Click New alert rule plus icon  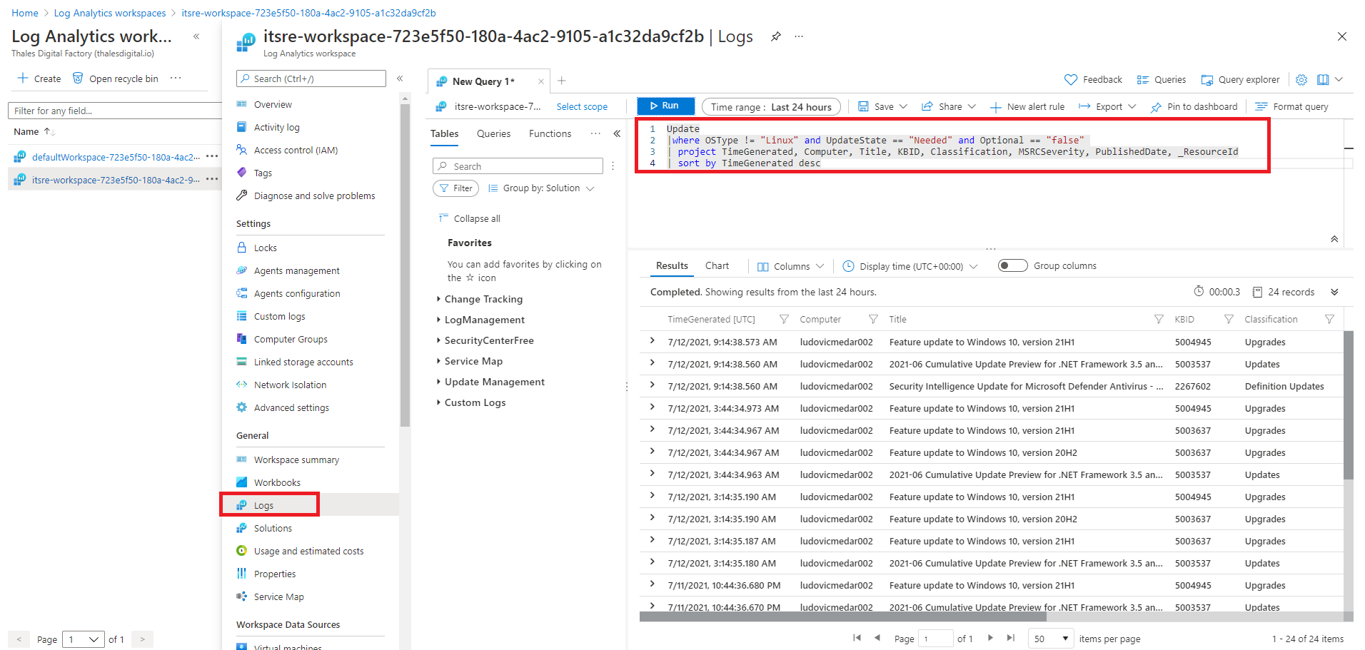point(996,107)
